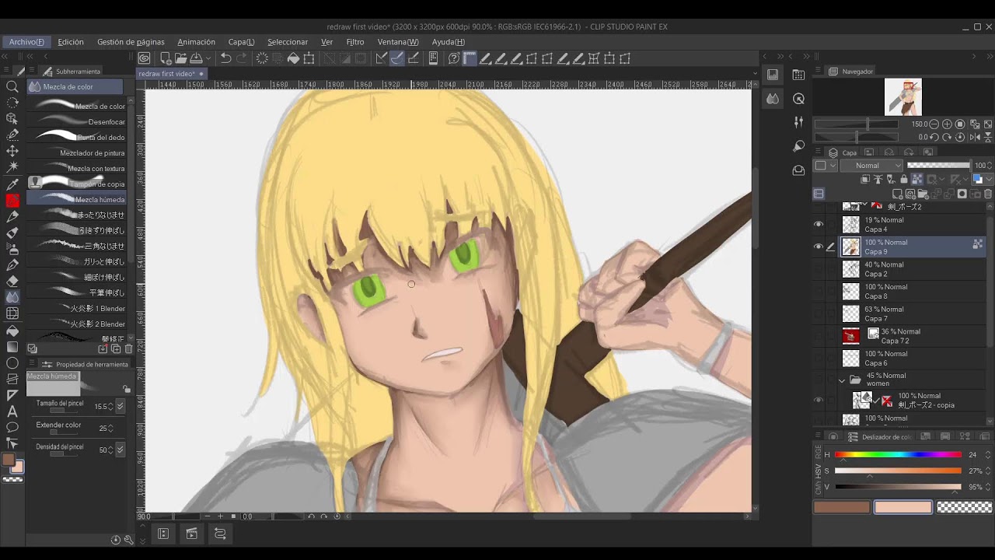This screenshot has width=995, height=560.
Task: Open the Edición menu
Action: tap(71, 42)
